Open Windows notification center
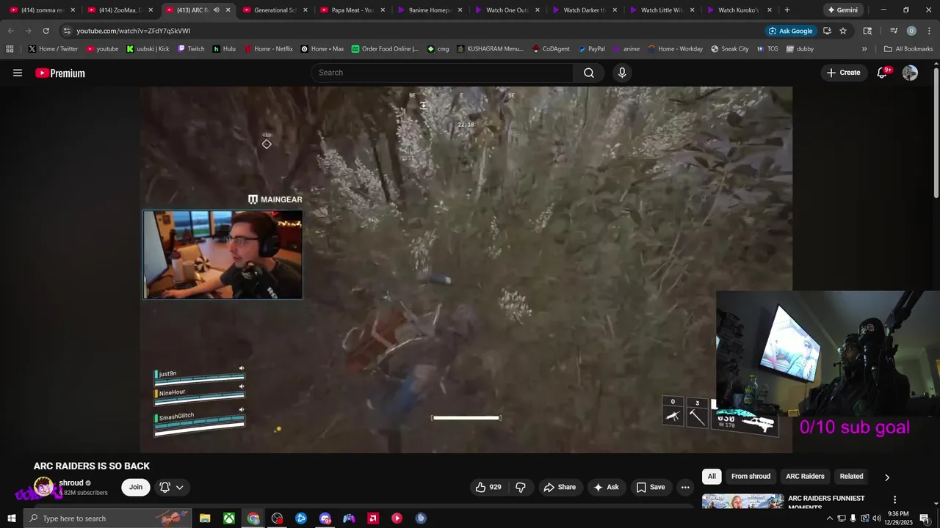 pyautogui.click(x=925, y=518)
